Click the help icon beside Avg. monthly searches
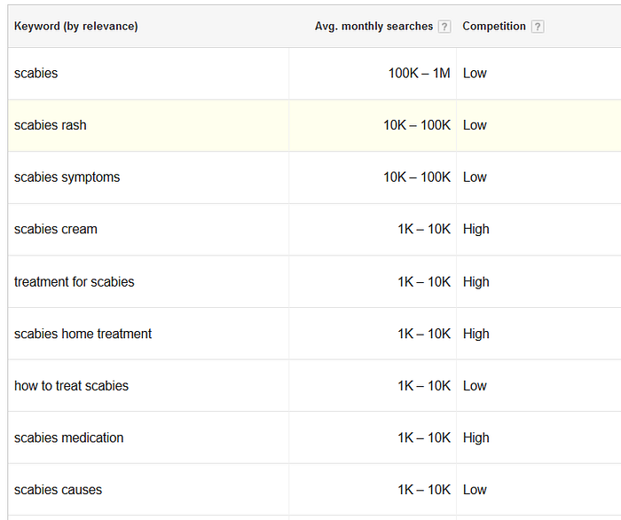621x520 pixels. [x=444, y=27]
